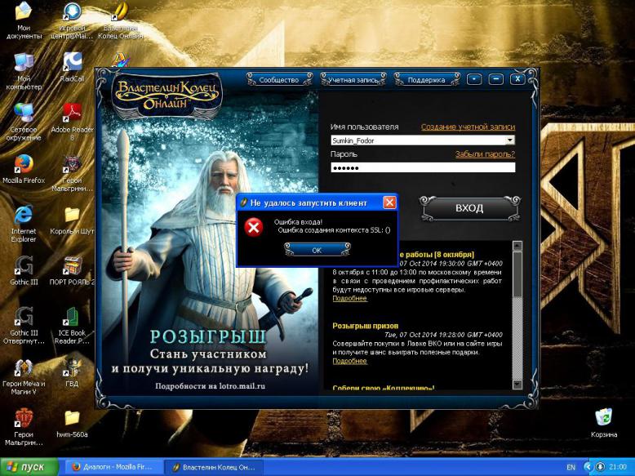The width and height of the screenshot is (635, 476).
Task: Click the Розыгрыш призов news headline
Action: pyautogui.click(x=366, y=326)
